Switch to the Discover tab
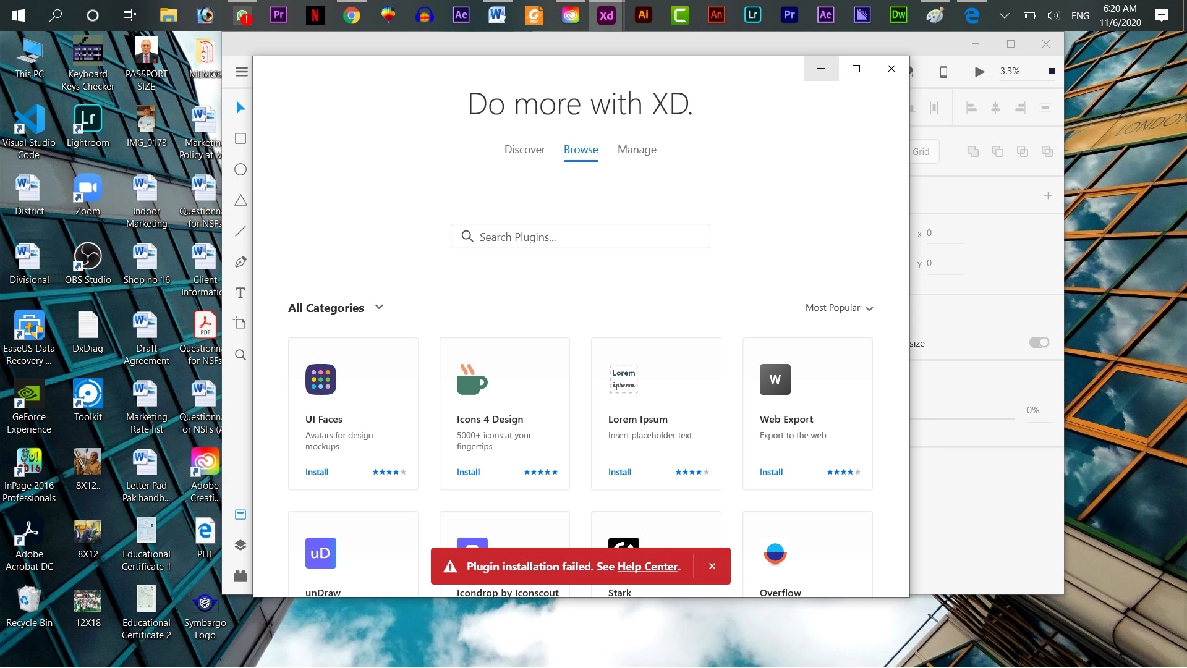The height and width of the screenshot is (668, 1187). click(x=524, y=150)
